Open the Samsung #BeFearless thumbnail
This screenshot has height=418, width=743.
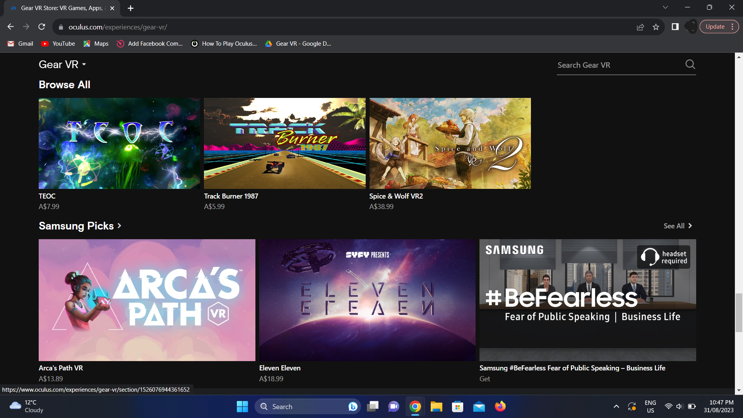click(587, 300)
